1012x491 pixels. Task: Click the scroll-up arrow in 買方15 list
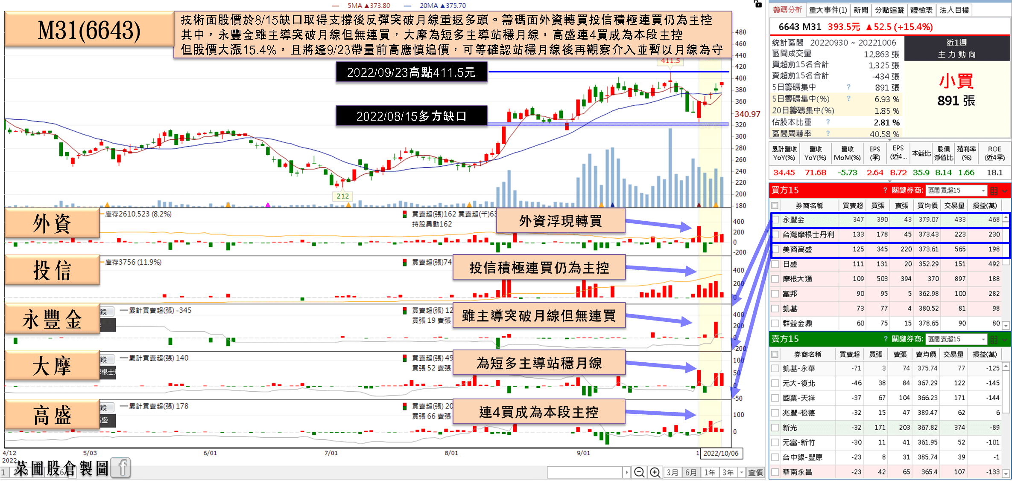[1006, 218]
